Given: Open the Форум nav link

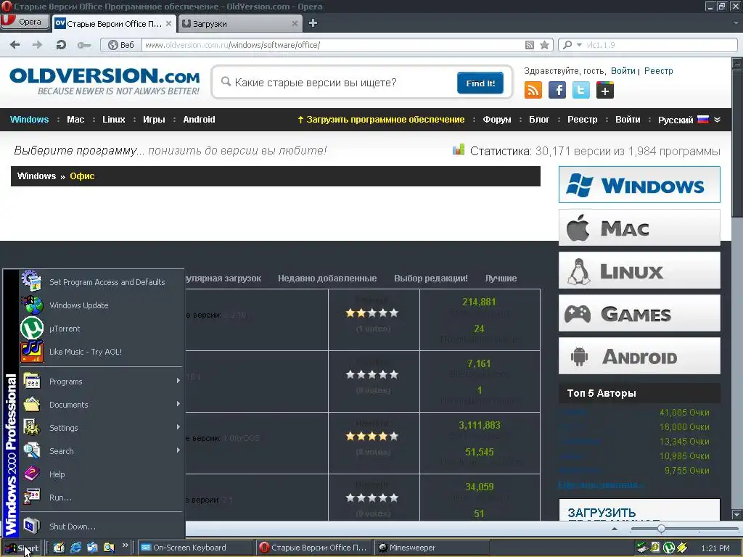Looking at the screenshot, I should point(497,120).
